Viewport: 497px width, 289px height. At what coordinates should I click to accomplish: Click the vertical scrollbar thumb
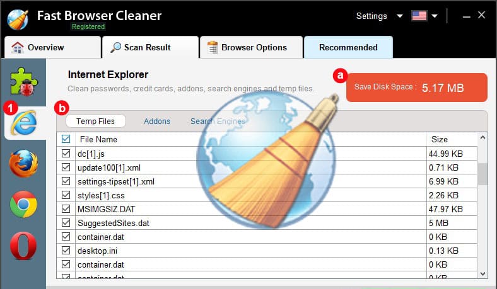pos(482,174)
